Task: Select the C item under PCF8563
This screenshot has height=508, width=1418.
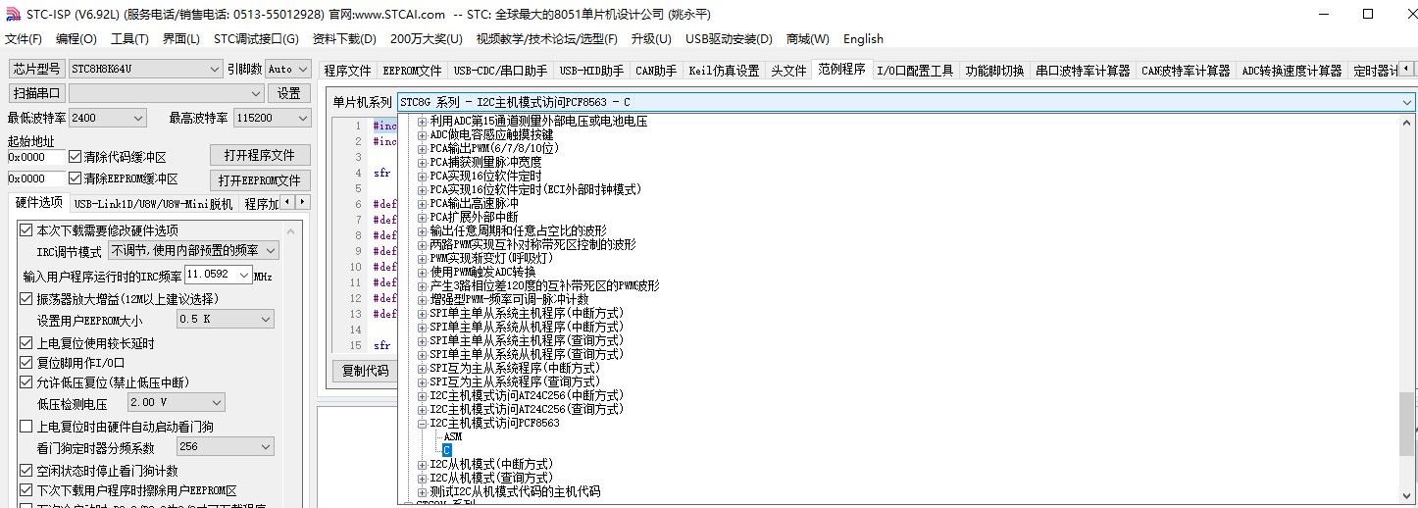Action: pyautogui.click(x=447, y=450)
